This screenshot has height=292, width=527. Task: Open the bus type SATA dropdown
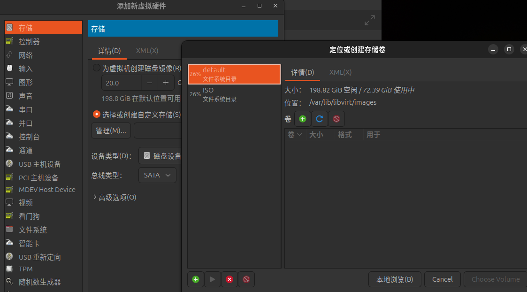(157, 175)
